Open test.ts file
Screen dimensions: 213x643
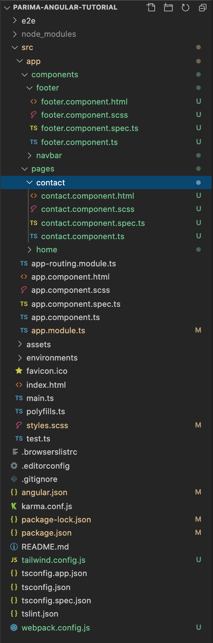click(x=38, y=438)
